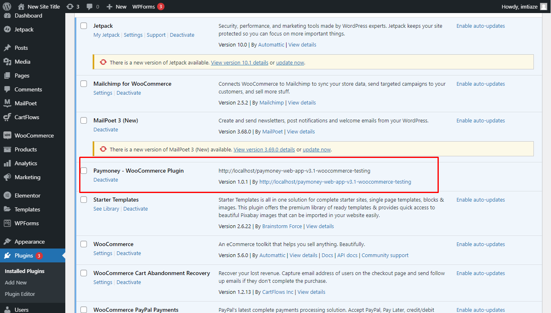Open Brainstorm Force author link
551x313 pixels.
[282, 226]
